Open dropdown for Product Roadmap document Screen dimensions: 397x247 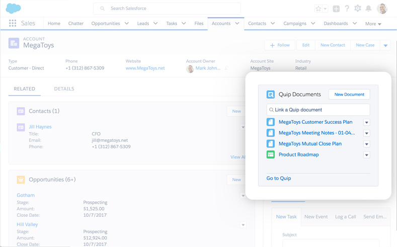[x=366, y=155]
